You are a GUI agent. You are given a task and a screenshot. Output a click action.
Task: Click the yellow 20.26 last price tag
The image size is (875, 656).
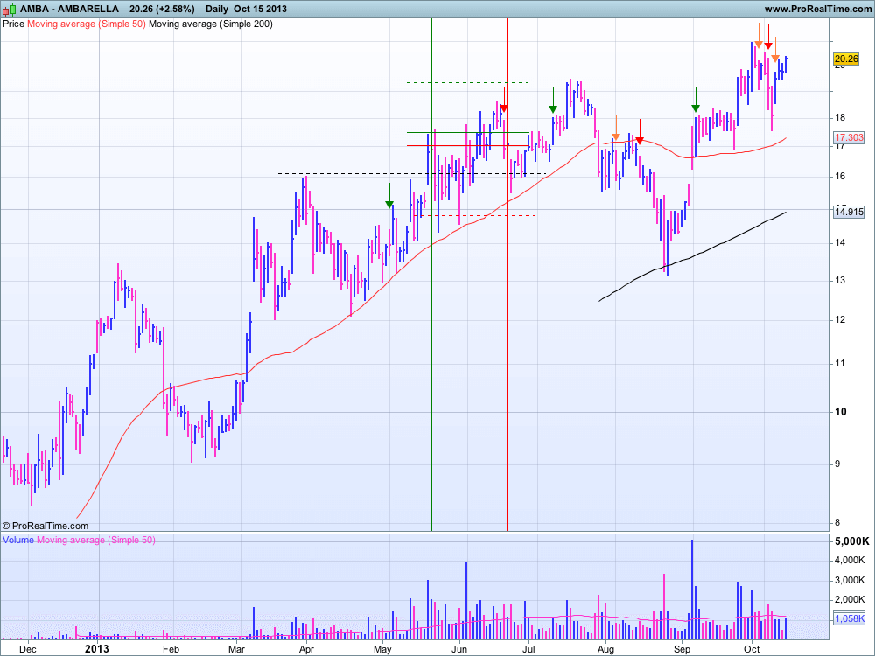tap(846, 59)
